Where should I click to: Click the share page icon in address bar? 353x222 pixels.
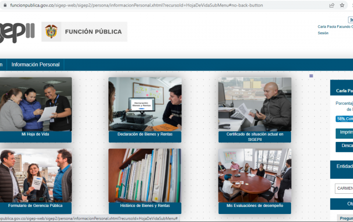point(332,5)
